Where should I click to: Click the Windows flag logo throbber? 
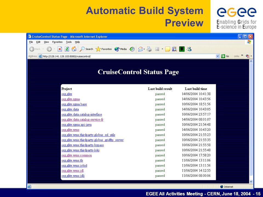point(249,42)
